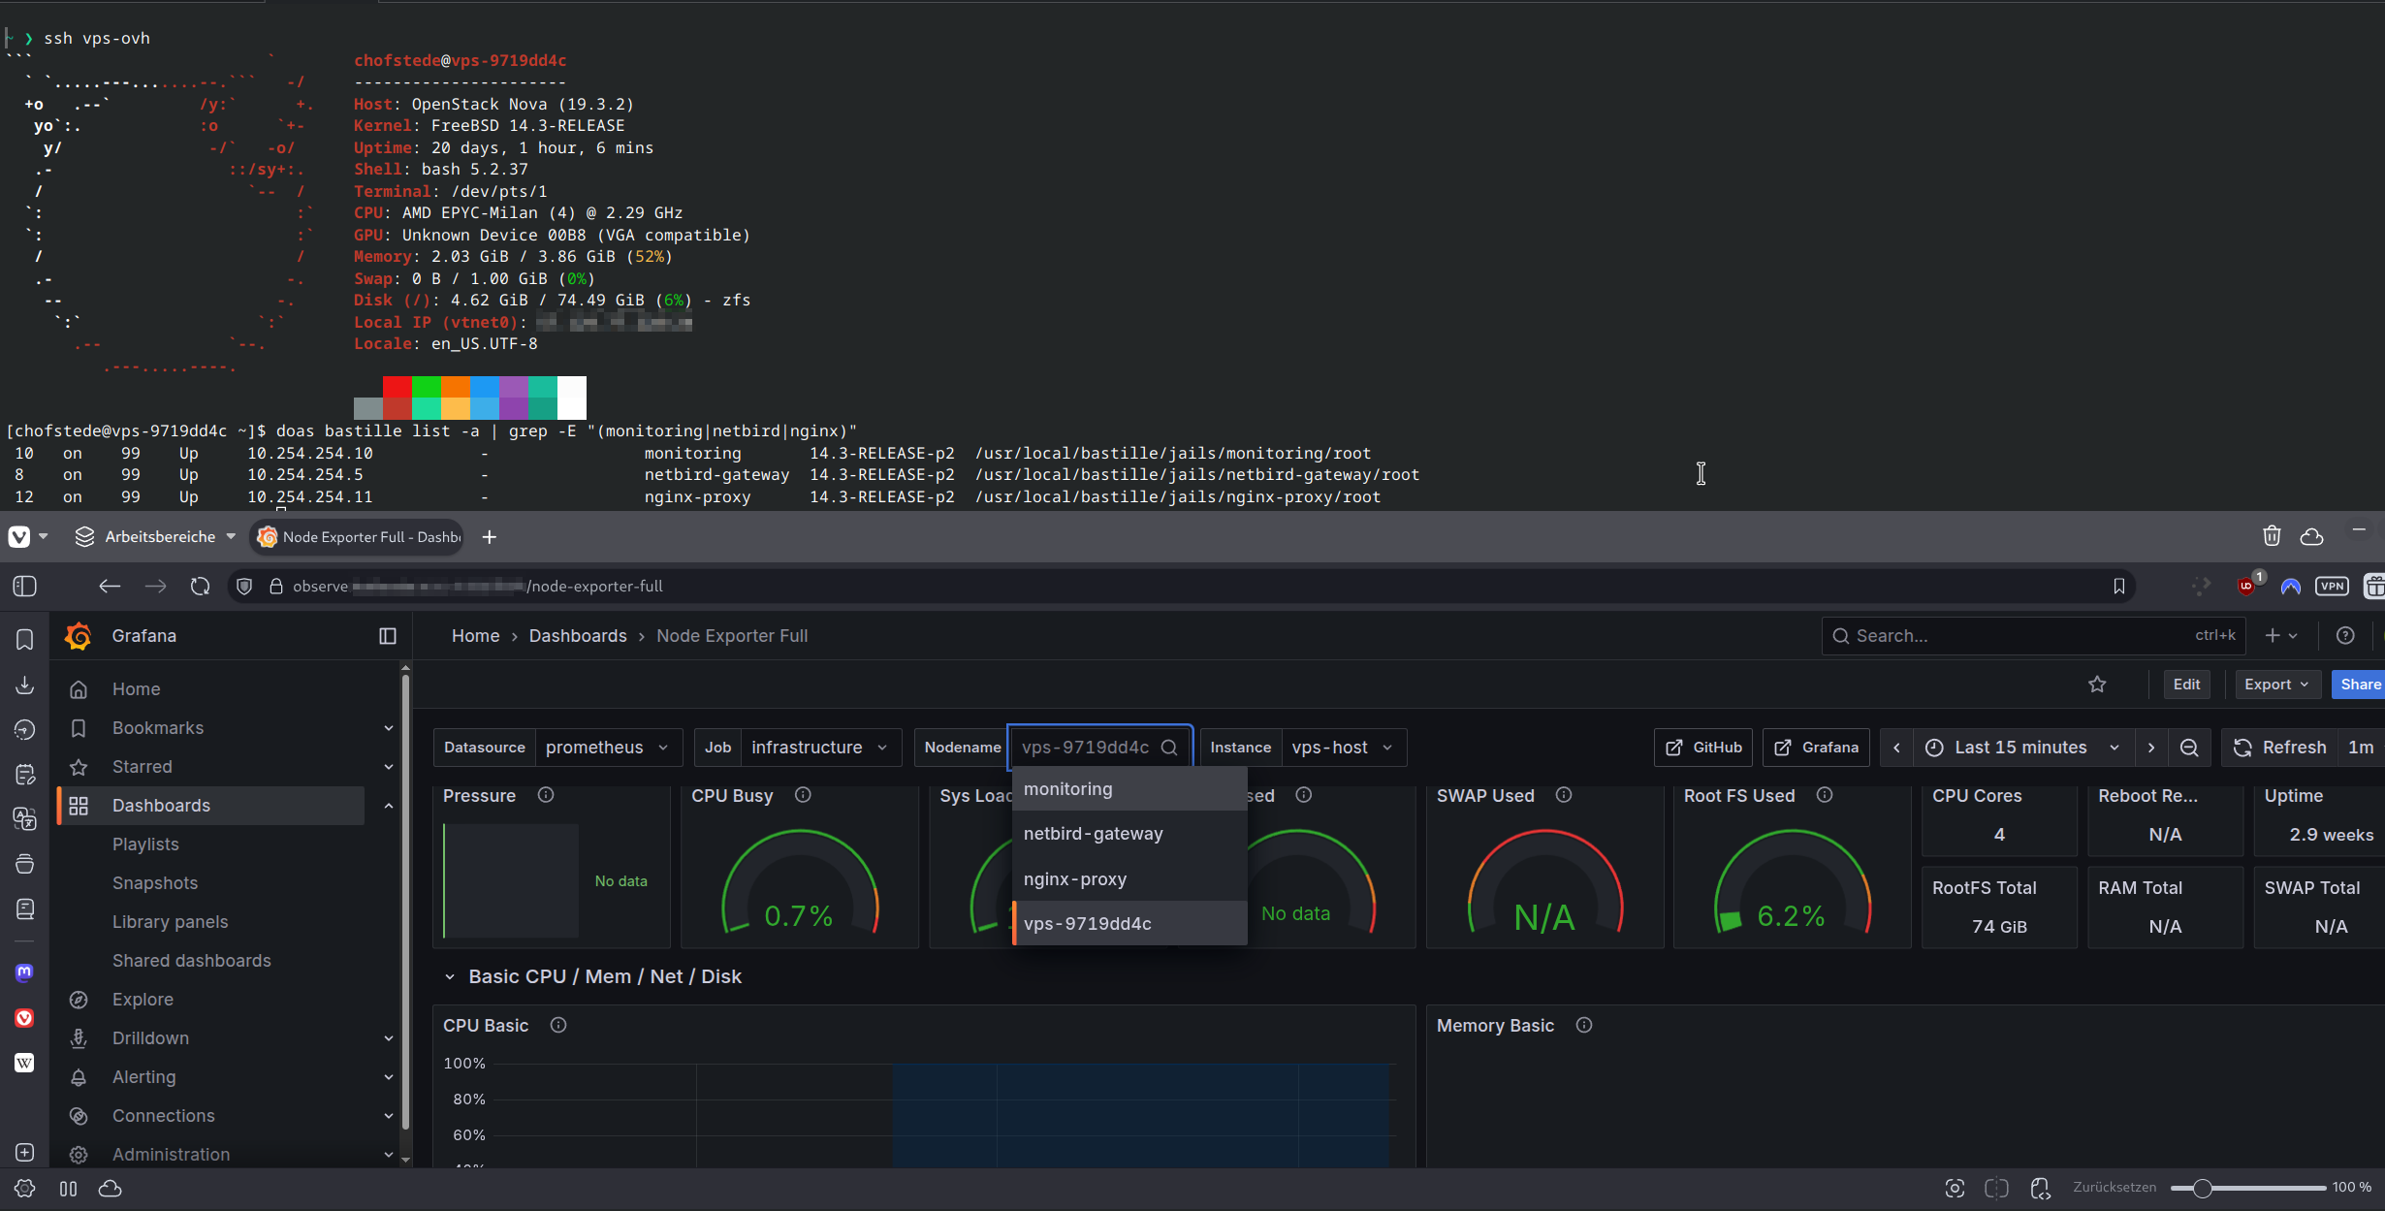This screenshot has width=2385, height=1211.
Task: Bookmark the page via address bar icon
Action: coord(2119,587)
